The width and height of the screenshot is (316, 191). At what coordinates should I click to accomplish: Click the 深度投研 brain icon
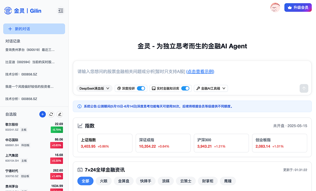click(x=119, y=89)
